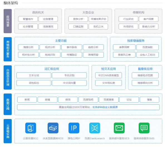Select the 云基础设施 side label
The width and height of the screenshot is (167, 147).
tap(8, 131)
